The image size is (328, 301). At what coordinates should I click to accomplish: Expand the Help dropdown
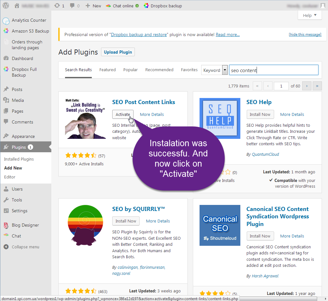[x=310, y=15]
